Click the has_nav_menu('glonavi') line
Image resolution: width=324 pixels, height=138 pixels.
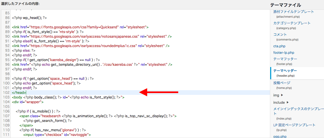(53, 130)
